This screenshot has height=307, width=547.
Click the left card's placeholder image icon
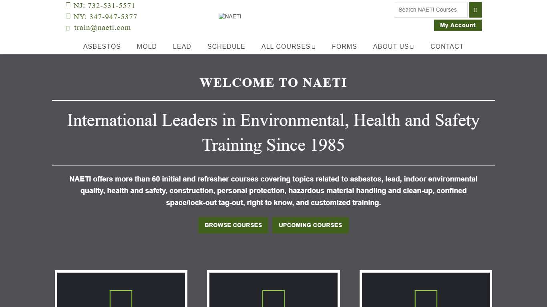[x=121, y=299]
